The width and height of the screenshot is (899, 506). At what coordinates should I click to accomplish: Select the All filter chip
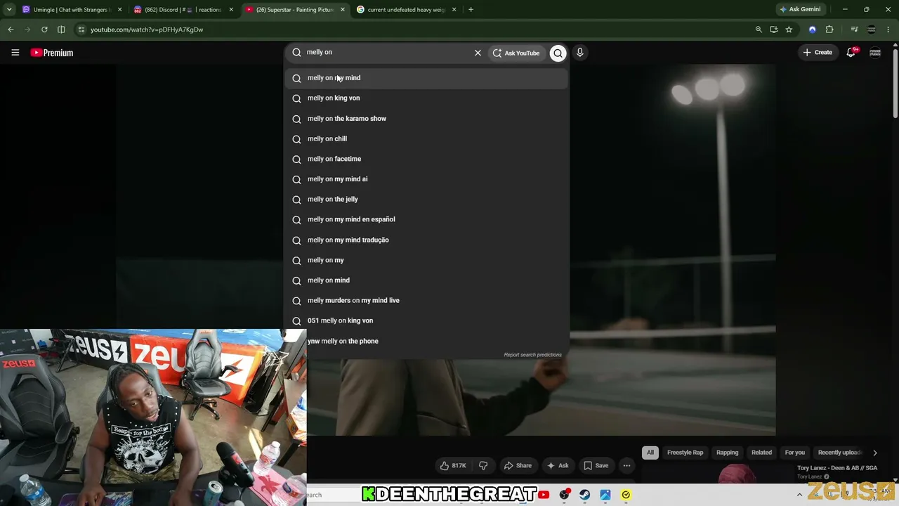tap(650, 453)
